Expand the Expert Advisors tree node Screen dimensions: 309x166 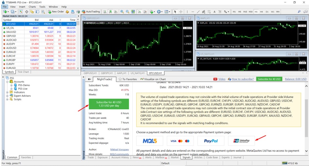point(7,96)
